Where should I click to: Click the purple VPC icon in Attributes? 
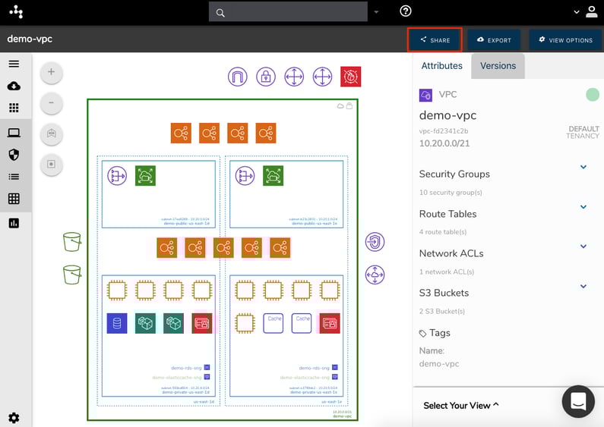425,95
